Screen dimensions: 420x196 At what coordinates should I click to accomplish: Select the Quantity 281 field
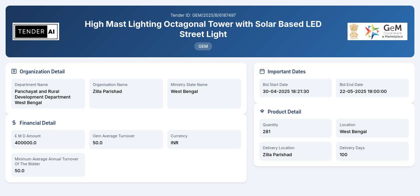click(x=295, y=128)
